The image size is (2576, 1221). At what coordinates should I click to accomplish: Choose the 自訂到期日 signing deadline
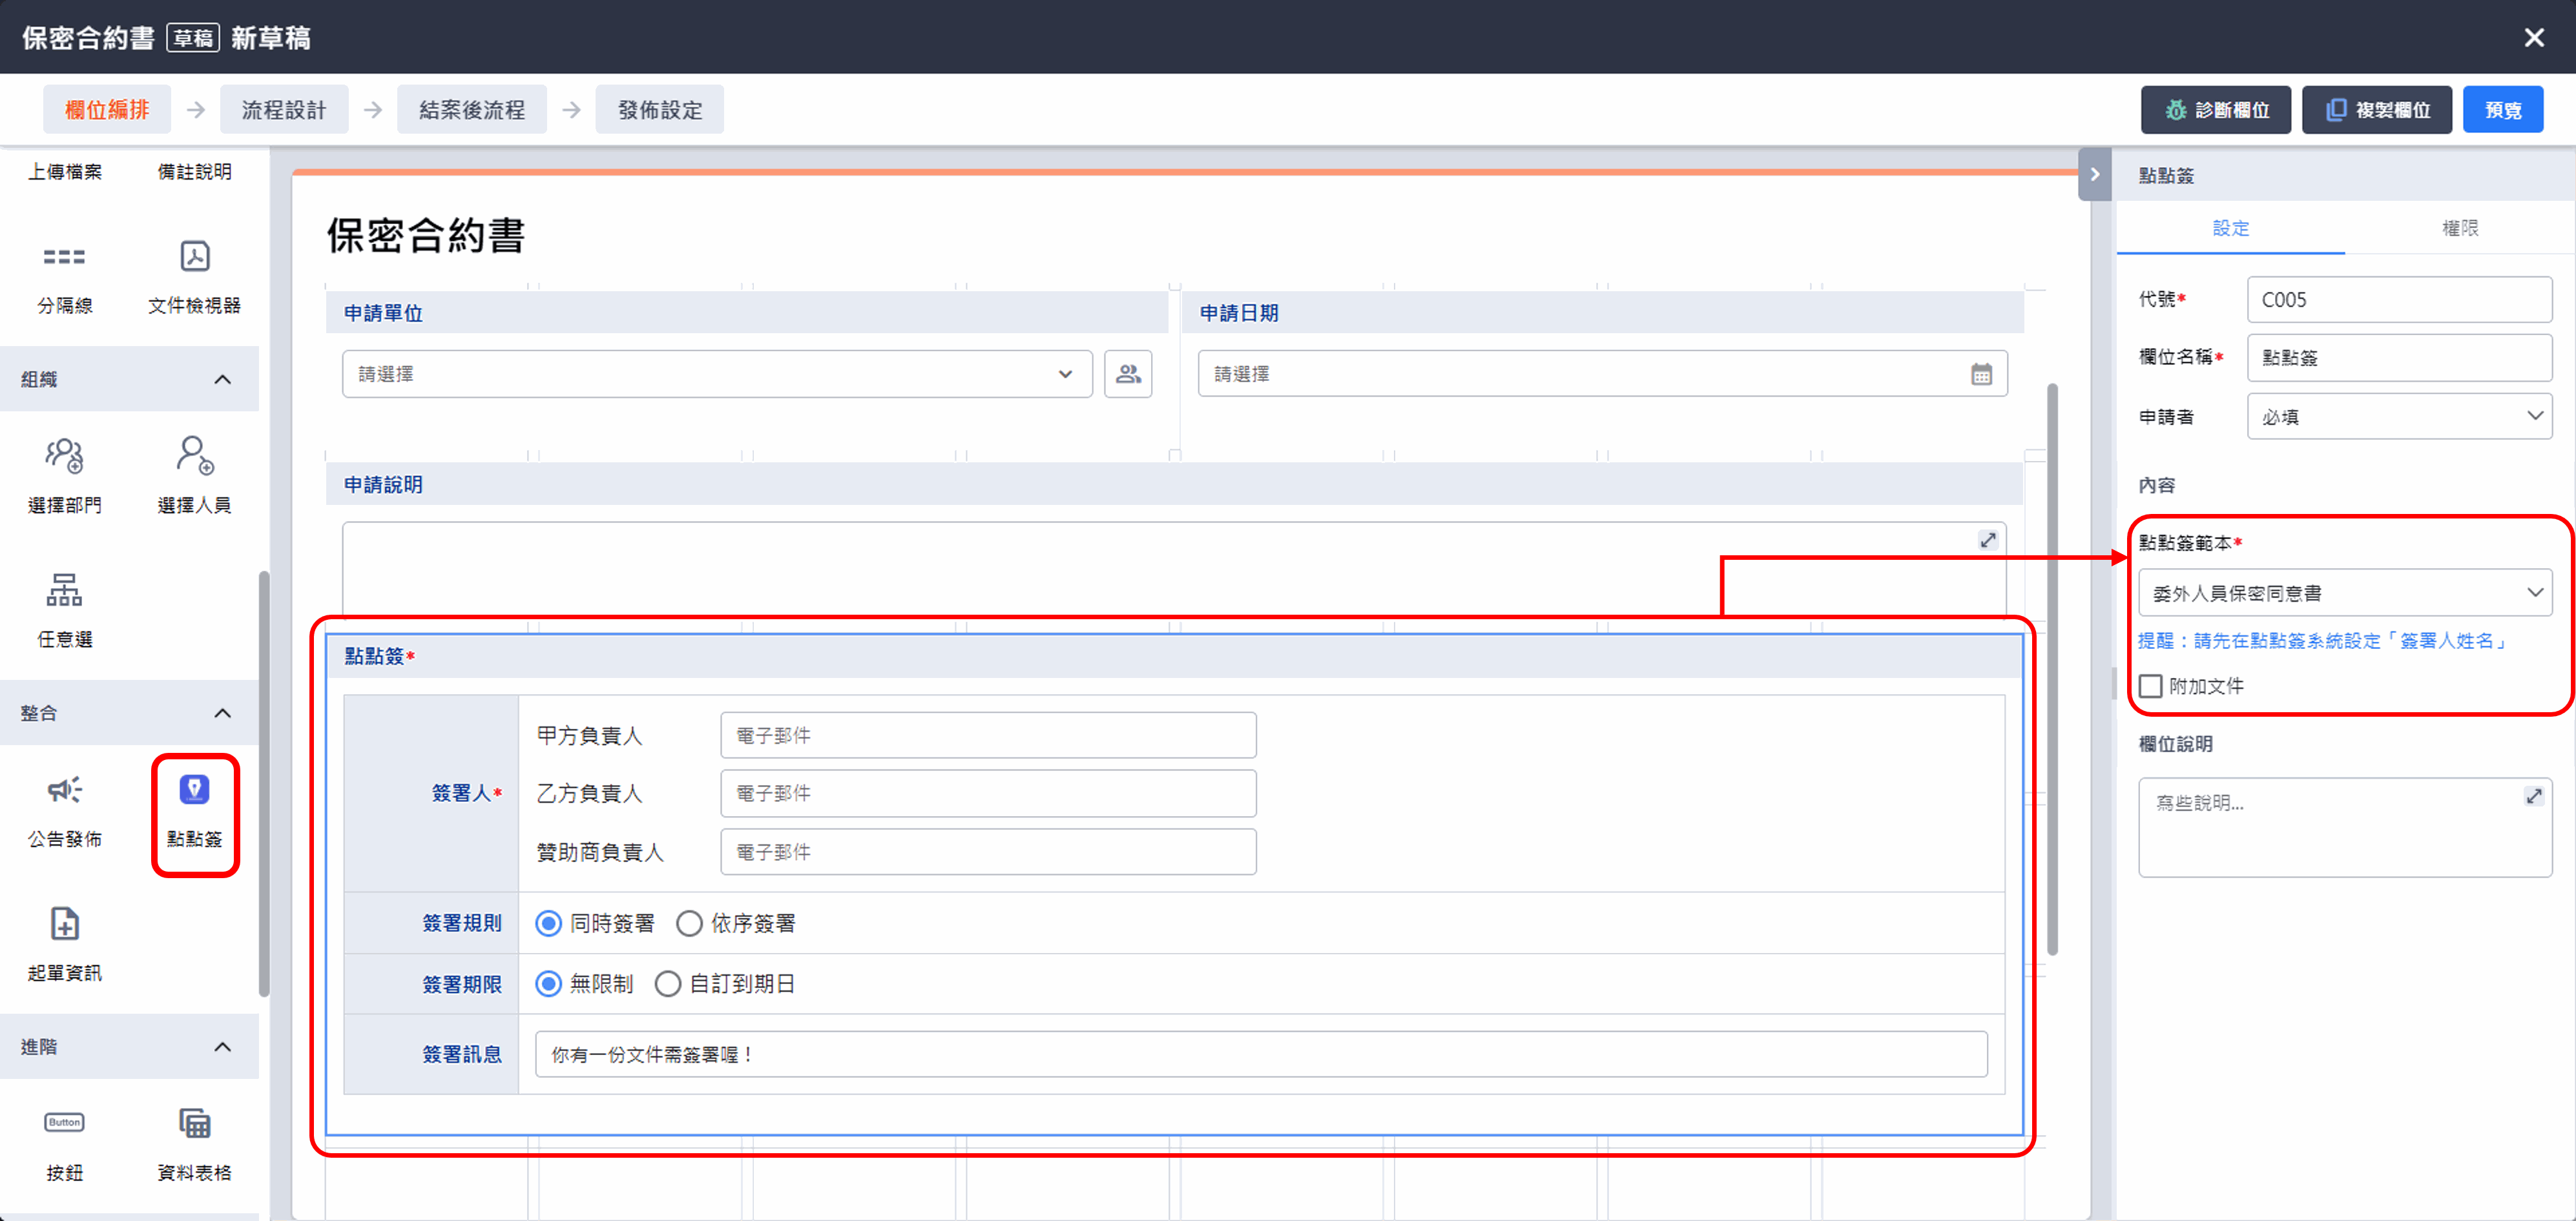[667, 984]
